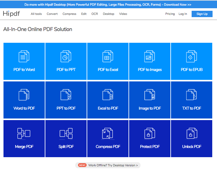Click the PPT to PDF icon
217x173 pixels.
pos(66,95)
